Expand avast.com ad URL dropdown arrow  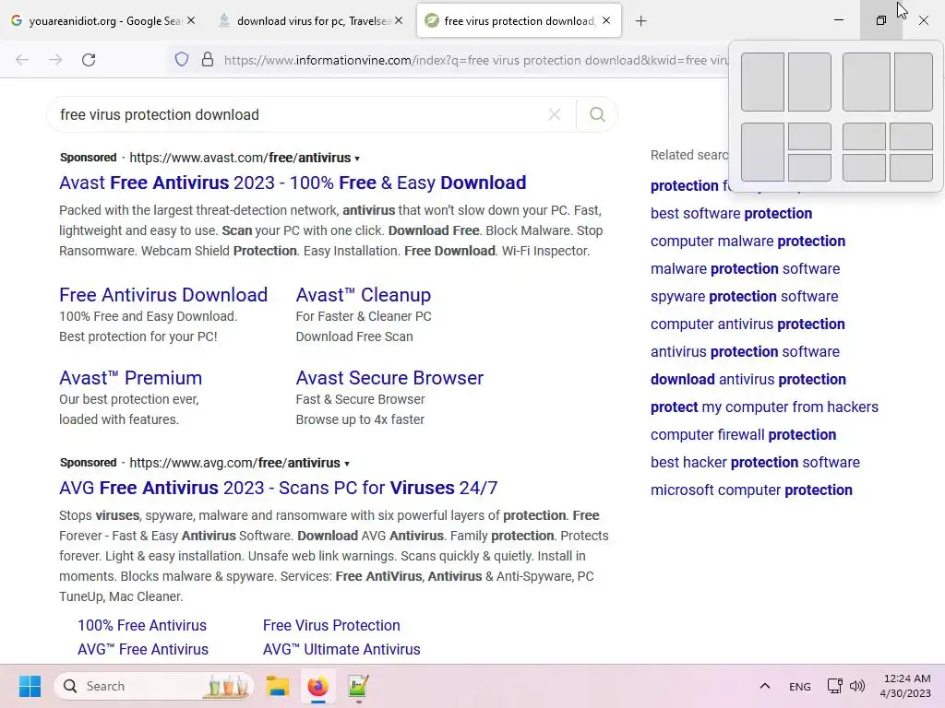[357, 159]
